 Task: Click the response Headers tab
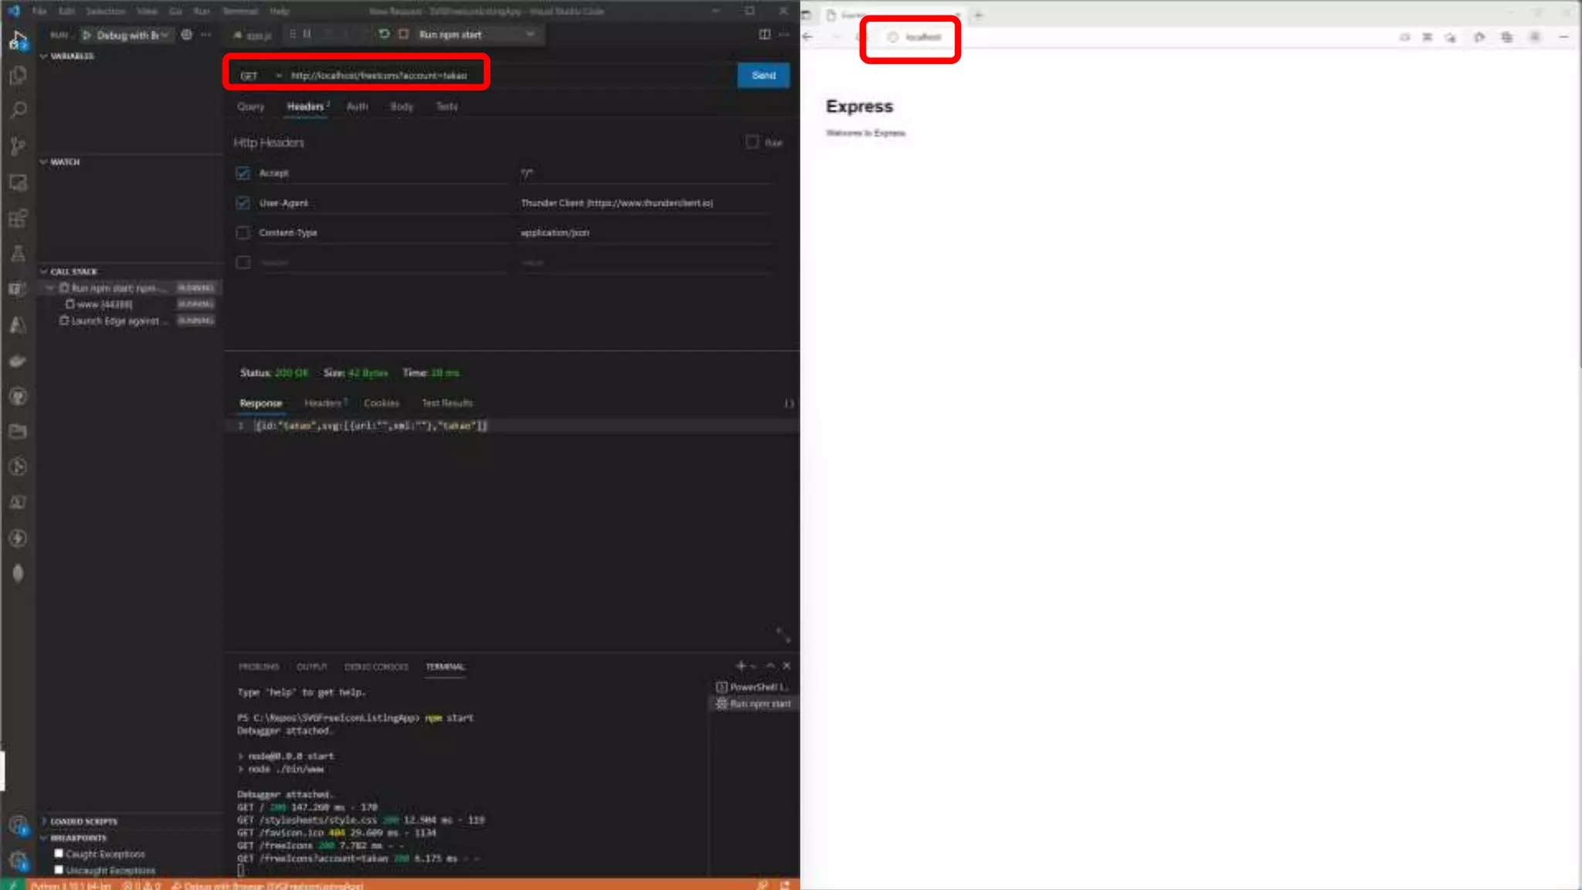click(x=325, y=403)
